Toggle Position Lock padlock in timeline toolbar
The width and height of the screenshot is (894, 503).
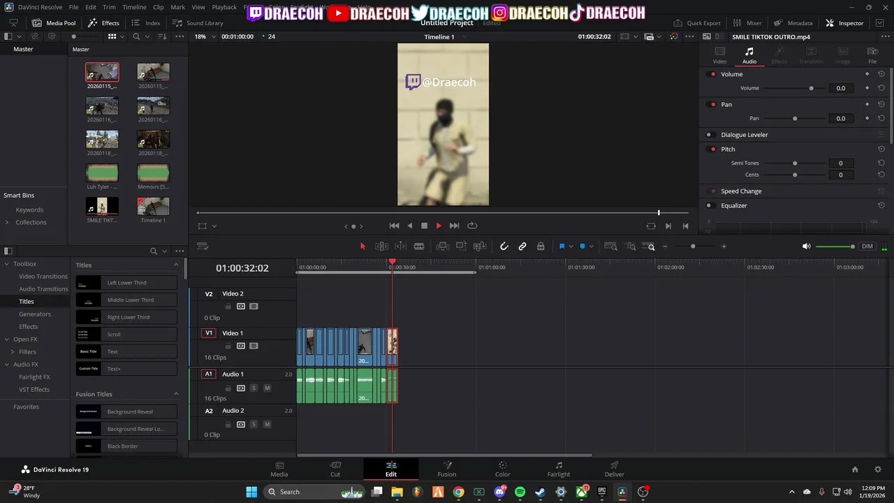[541, 246]
